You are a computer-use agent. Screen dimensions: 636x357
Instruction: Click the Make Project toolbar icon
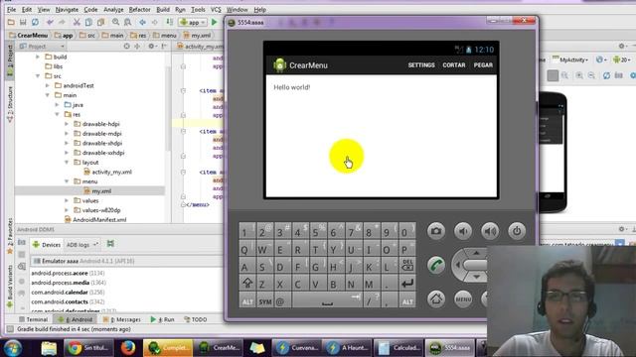170,22
